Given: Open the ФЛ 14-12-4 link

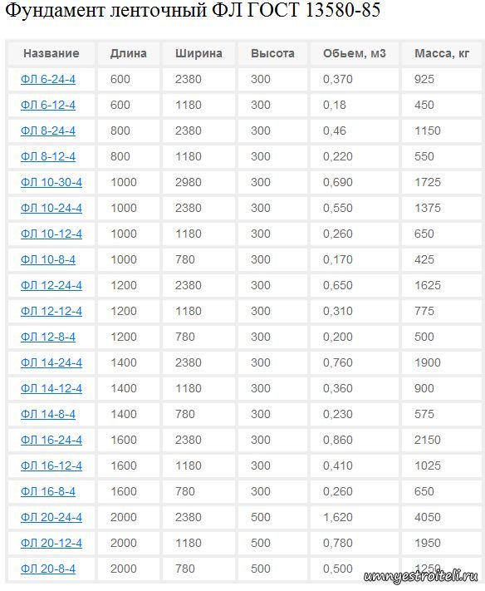Looking at the screenshot, I should 51,388.
